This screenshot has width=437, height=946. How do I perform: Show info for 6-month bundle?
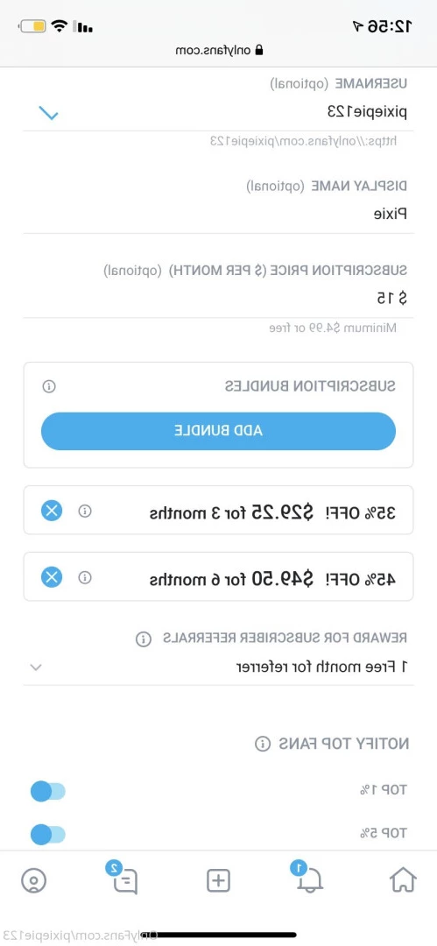click(85, 577)
